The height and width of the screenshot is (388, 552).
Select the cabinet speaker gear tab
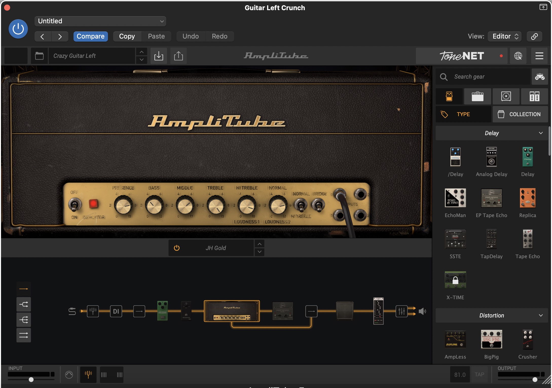point(506,96)
